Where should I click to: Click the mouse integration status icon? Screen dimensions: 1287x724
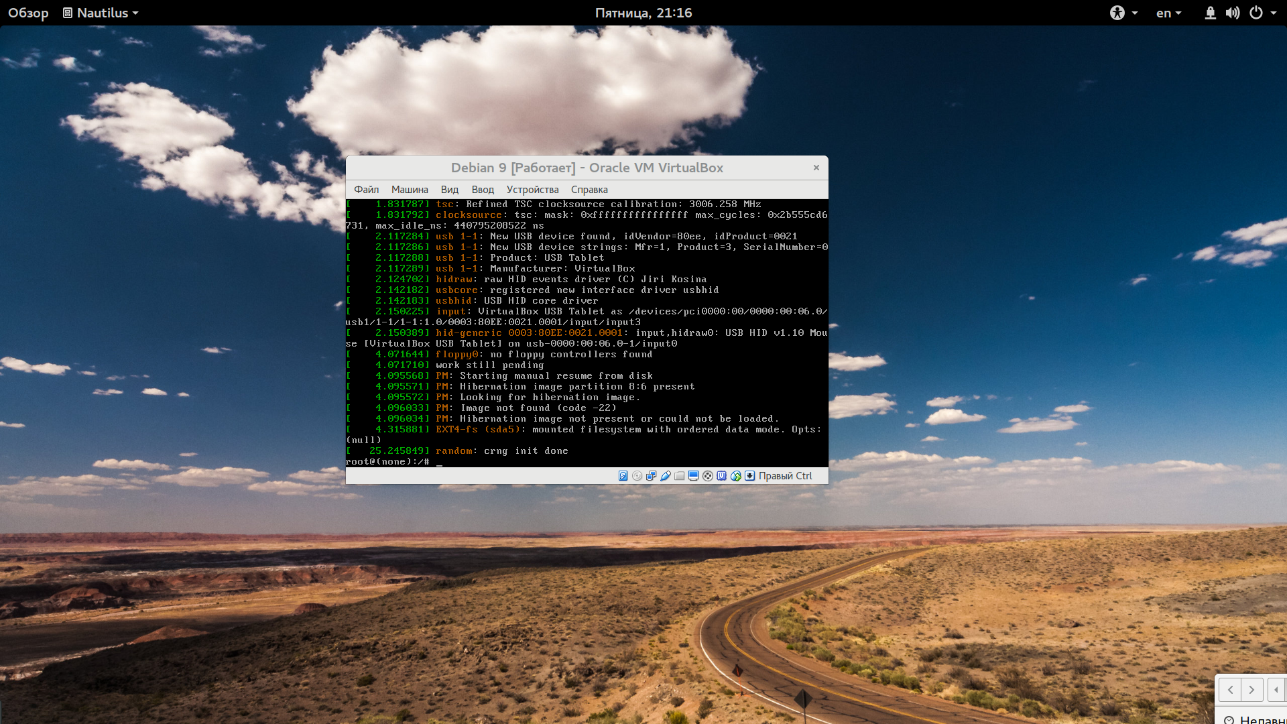(x=735, y=476)
